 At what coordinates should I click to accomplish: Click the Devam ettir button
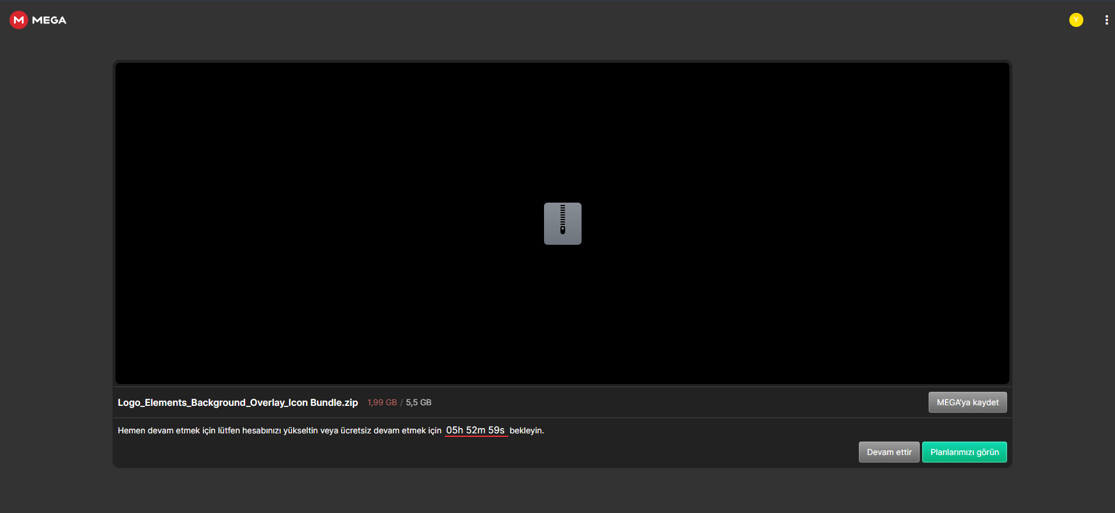(889, 452)
